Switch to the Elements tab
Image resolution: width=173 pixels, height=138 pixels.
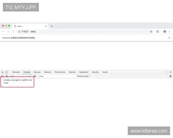point(16,72)
